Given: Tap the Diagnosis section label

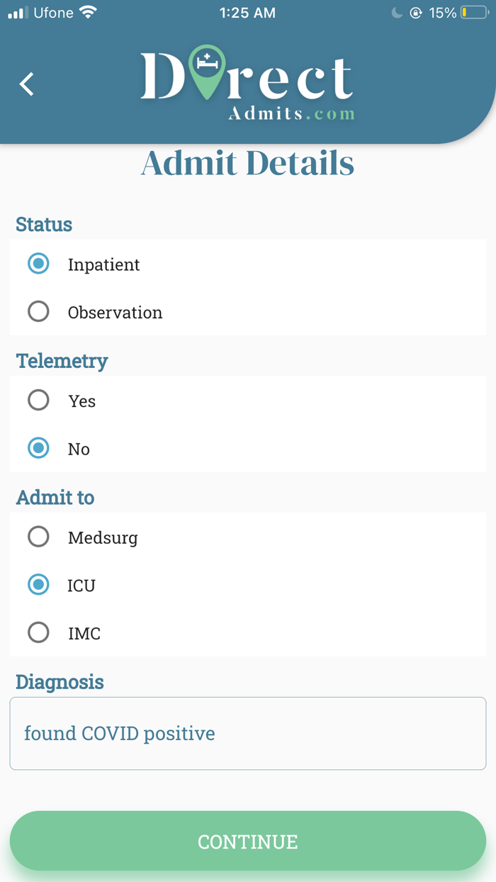Looking at the screenshot, I should [60, 682].
